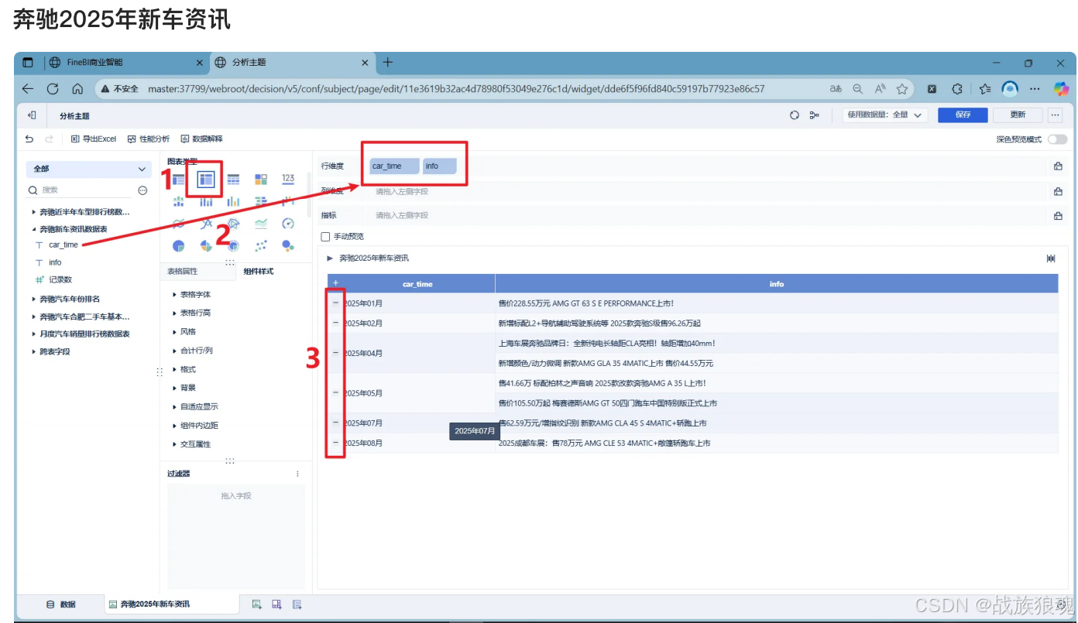
Task: Expand 合计行/列 style section
Action: 174,351
